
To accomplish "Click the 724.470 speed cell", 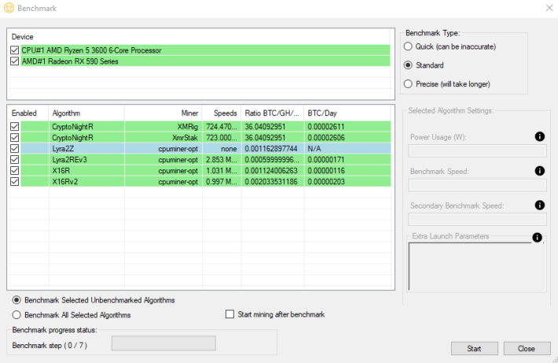I will tap(222, 127).
